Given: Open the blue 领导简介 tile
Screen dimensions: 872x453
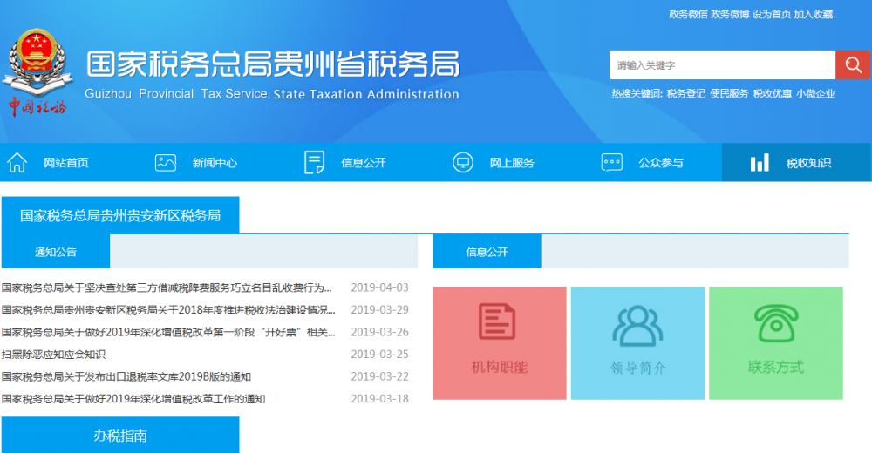Looking at the screenshot, I should click(x=637, y=343).
